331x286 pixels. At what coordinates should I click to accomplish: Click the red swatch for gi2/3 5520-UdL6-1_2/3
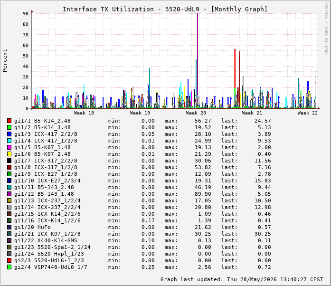click(9, 260)
